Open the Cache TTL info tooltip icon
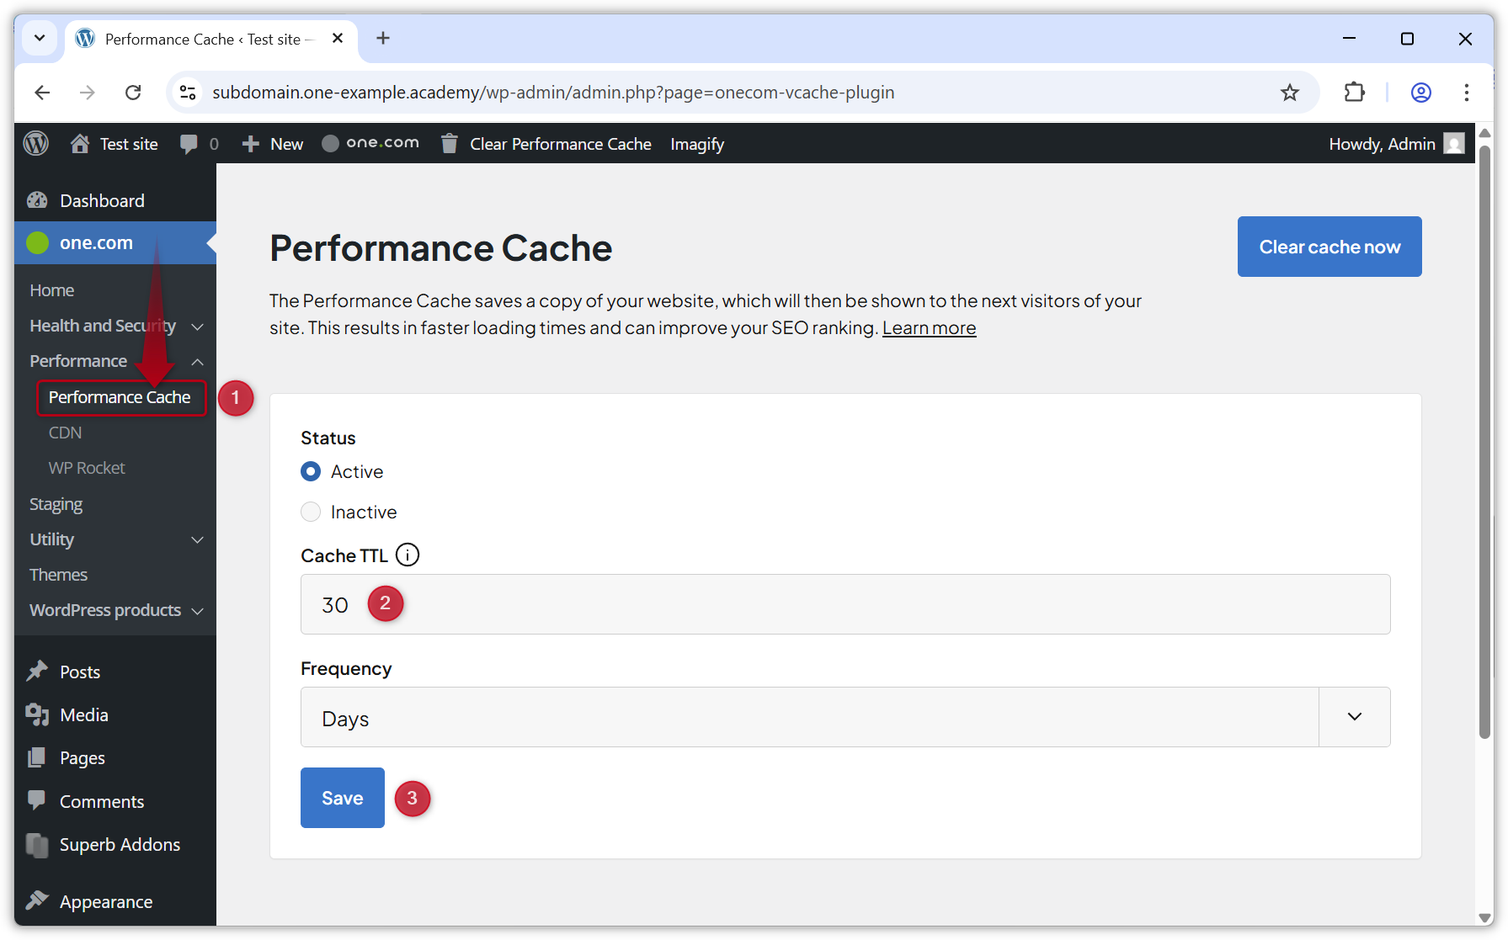The width and height of the screenshot is (1508, 940). [408, 555]
